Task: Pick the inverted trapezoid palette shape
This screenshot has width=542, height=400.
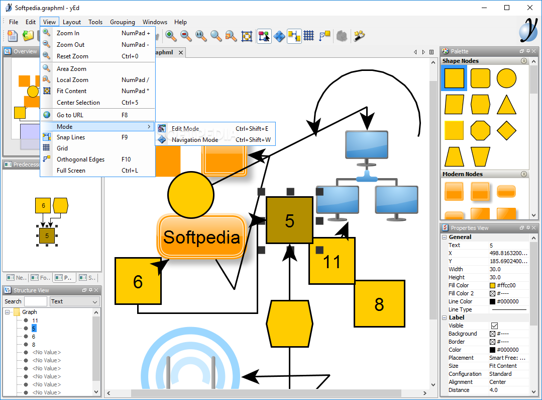Action: pos(480,156)
